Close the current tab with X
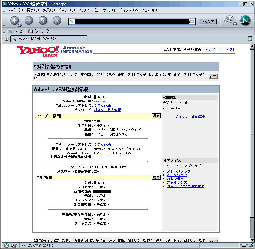The image size is (255, 249). click(250, 39)
